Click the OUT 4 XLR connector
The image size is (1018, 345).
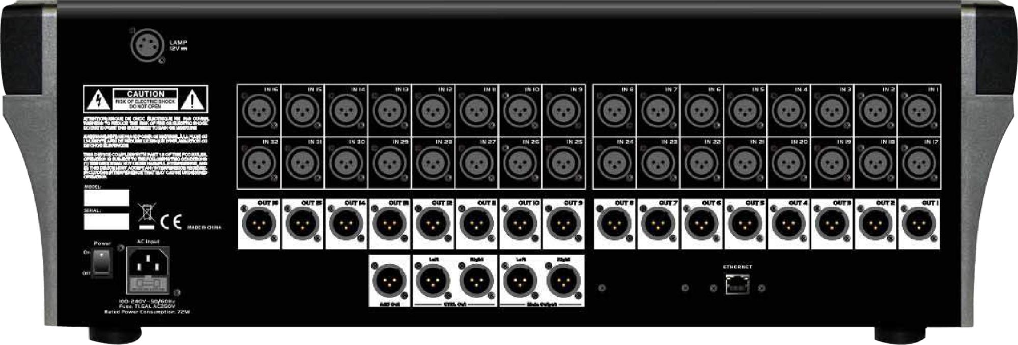[788, 224]
